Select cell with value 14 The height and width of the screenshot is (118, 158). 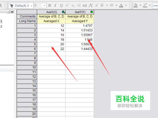(x=51, y=30)
